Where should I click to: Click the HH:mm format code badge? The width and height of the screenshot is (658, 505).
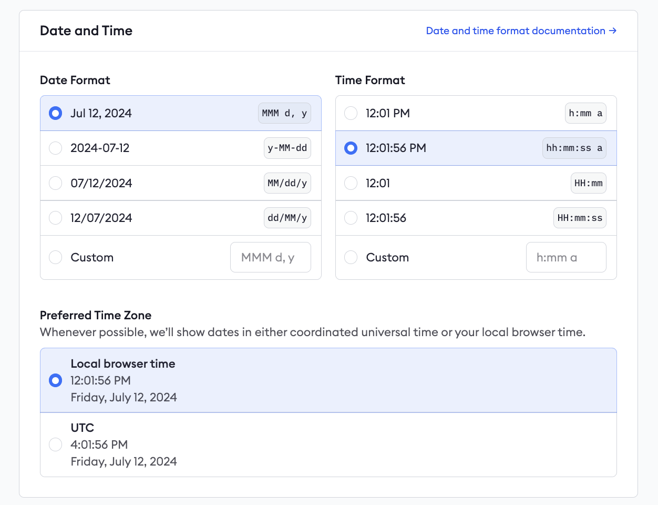click(588, 183)
